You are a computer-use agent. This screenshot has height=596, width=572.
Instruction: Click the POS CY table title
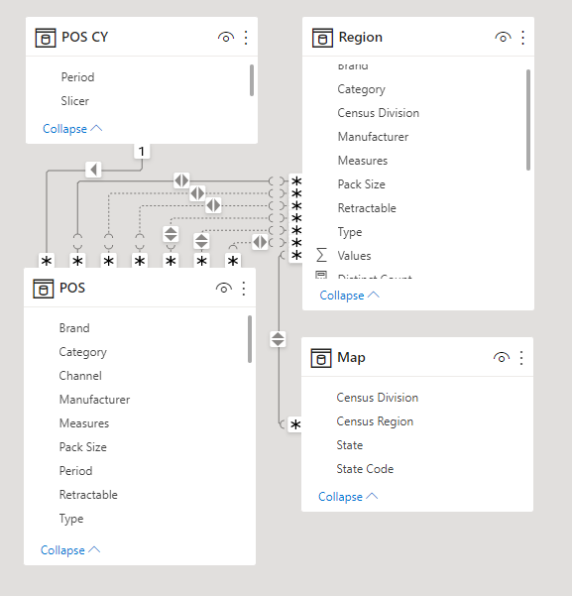[84, 38]
